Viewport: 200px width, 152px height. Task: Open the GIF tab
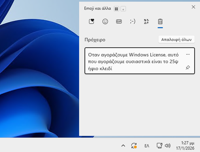pyautogui.click(x=119, y=22)
